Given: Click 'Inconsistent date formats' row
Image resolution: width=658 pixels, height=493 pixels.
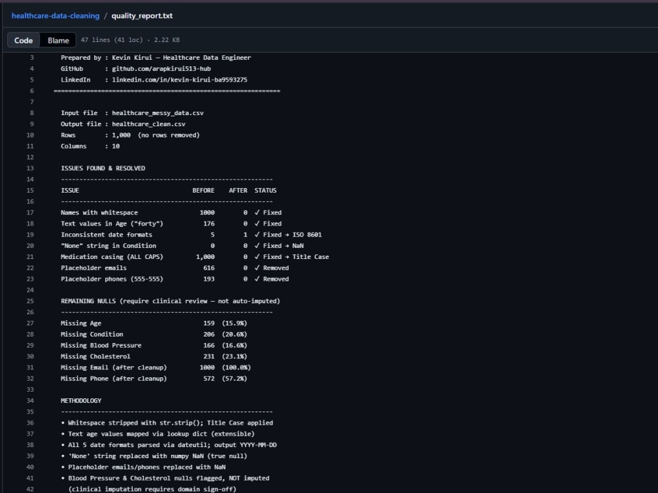Looking at the screenshot, I should (191, 235).
